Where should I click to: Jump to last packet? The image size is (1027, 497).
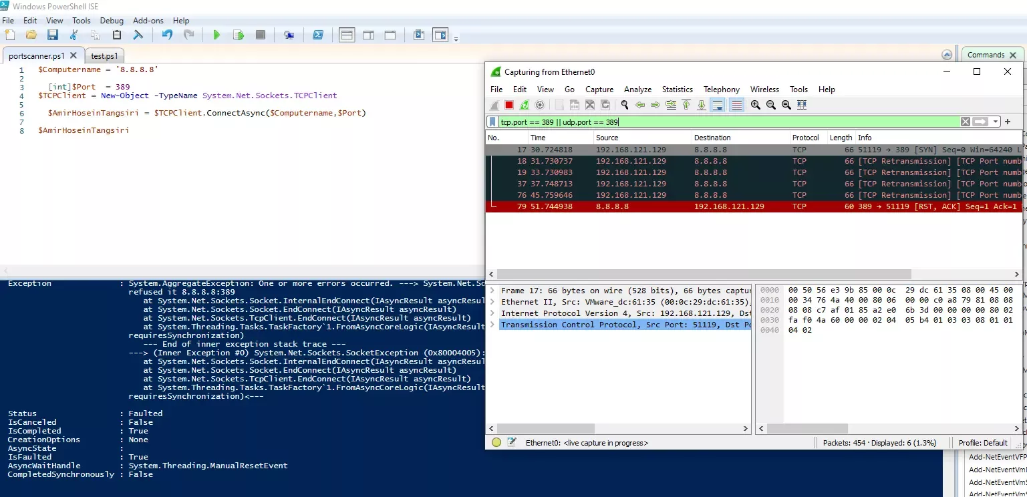(702, 105)
